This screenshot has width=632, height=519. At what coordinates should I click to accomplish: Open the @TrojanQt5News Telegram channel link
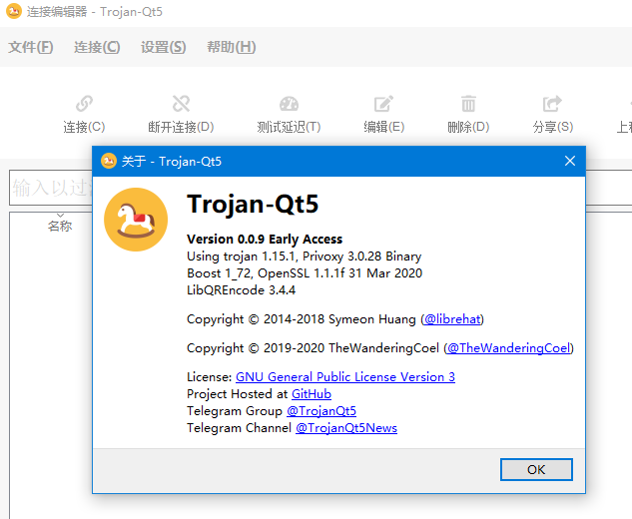coord(346,428)
